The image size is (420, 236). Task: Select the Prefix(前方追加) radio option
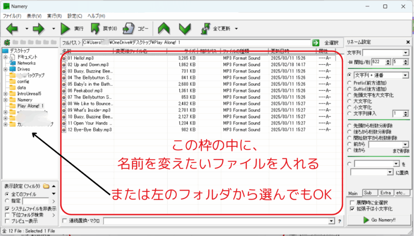(x=349, y=83)
